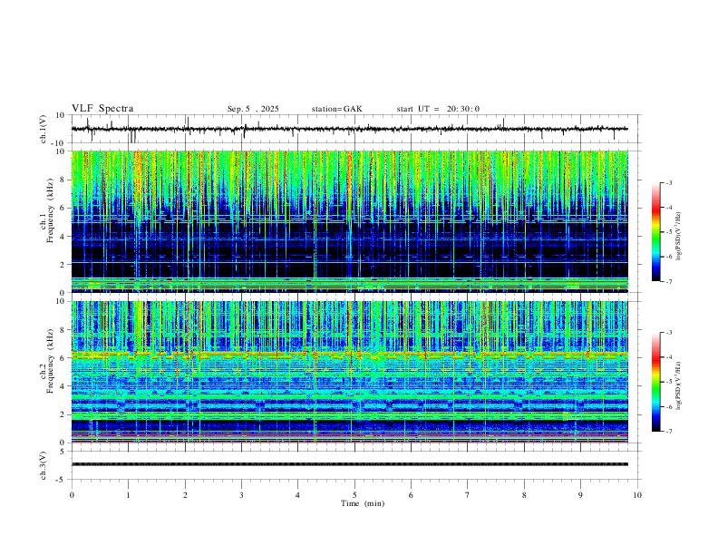Click the "6" kHz tick of the ch.2 spectrogram
718x555 pixels.
click(63, 357)
